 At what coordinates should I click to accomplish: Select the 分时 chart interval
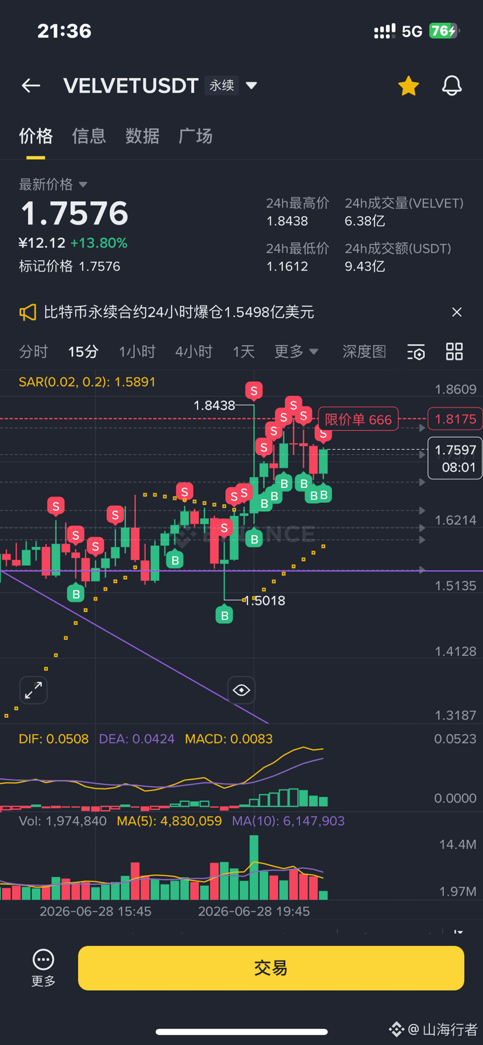coord(33,352)
